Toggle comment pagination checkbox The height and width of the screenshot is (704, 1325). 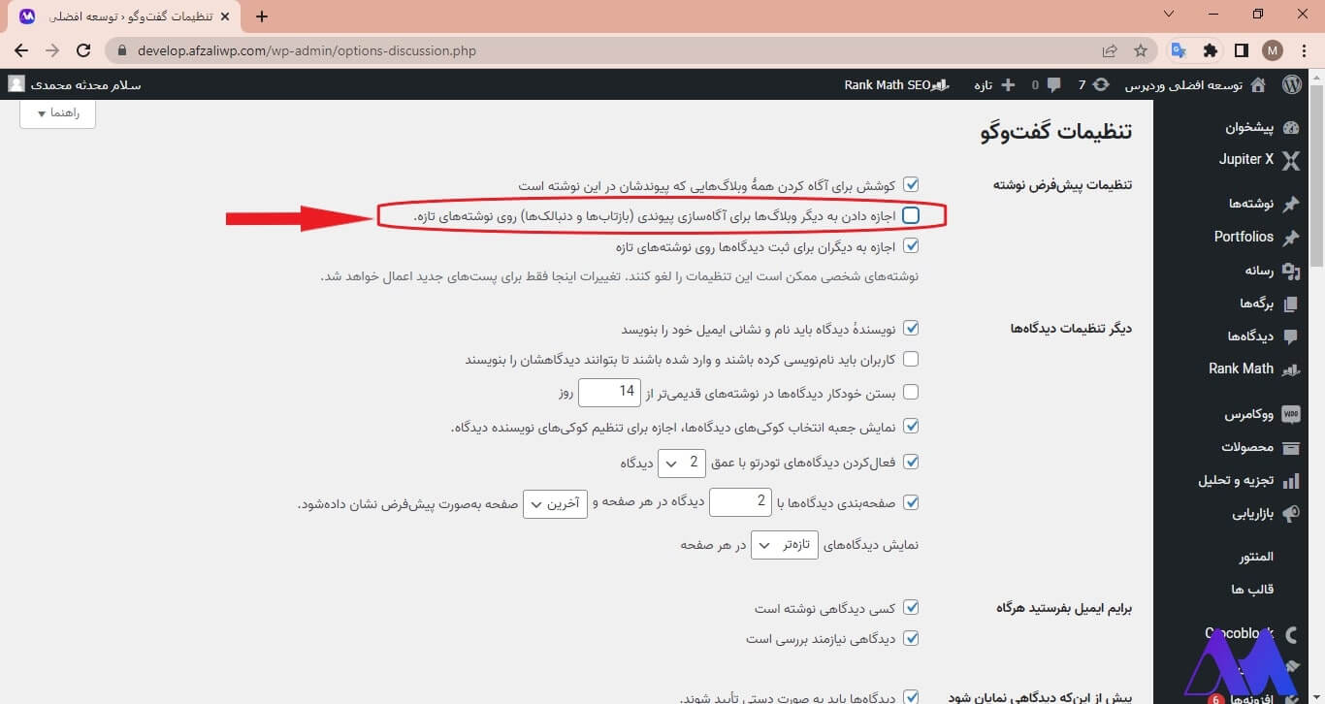click(911, 502)
